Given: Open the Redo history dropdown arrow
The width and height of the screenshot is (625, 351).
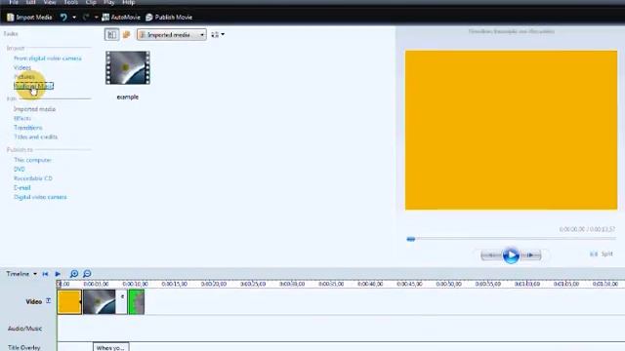Looking at the screenshot, I should (96, 18).
